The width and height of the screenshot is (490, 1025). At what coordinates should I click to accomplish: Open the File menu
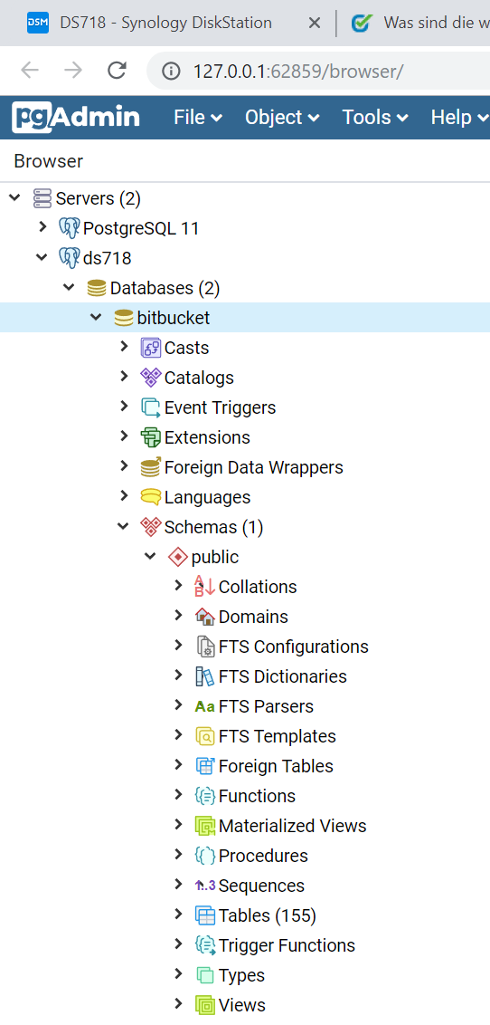pos(198,117)
